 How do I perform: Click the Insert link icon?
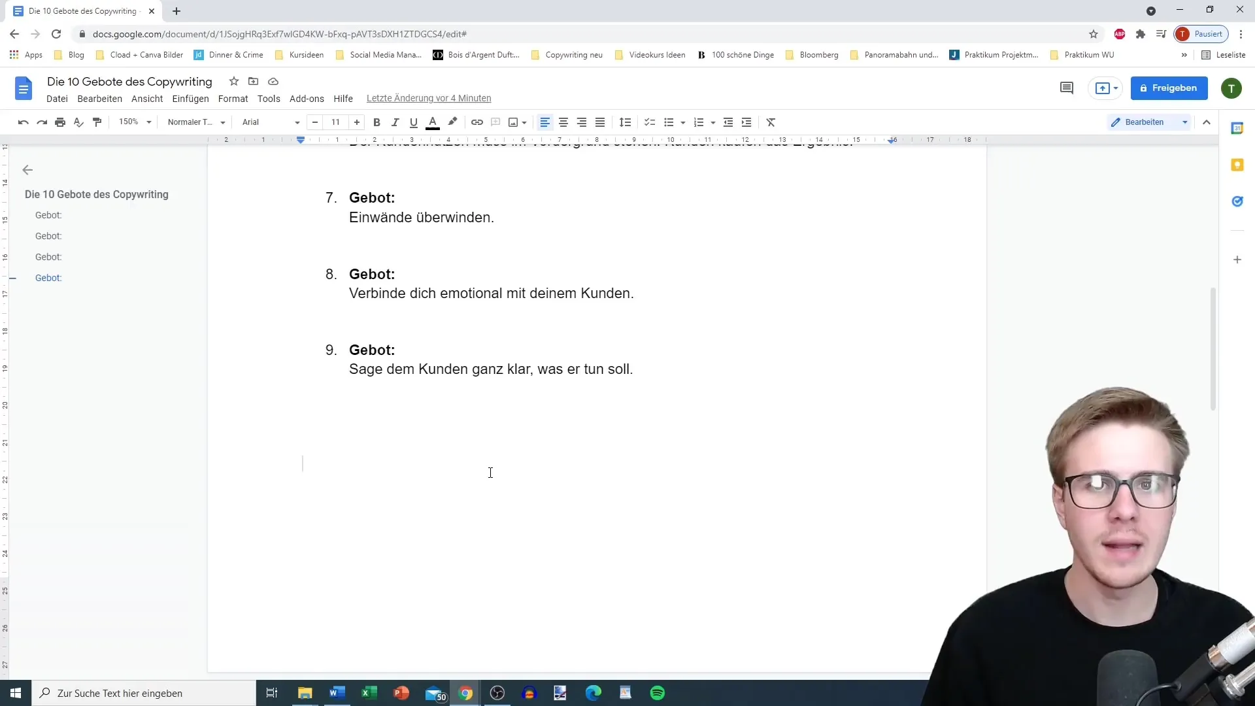point(477,122)
